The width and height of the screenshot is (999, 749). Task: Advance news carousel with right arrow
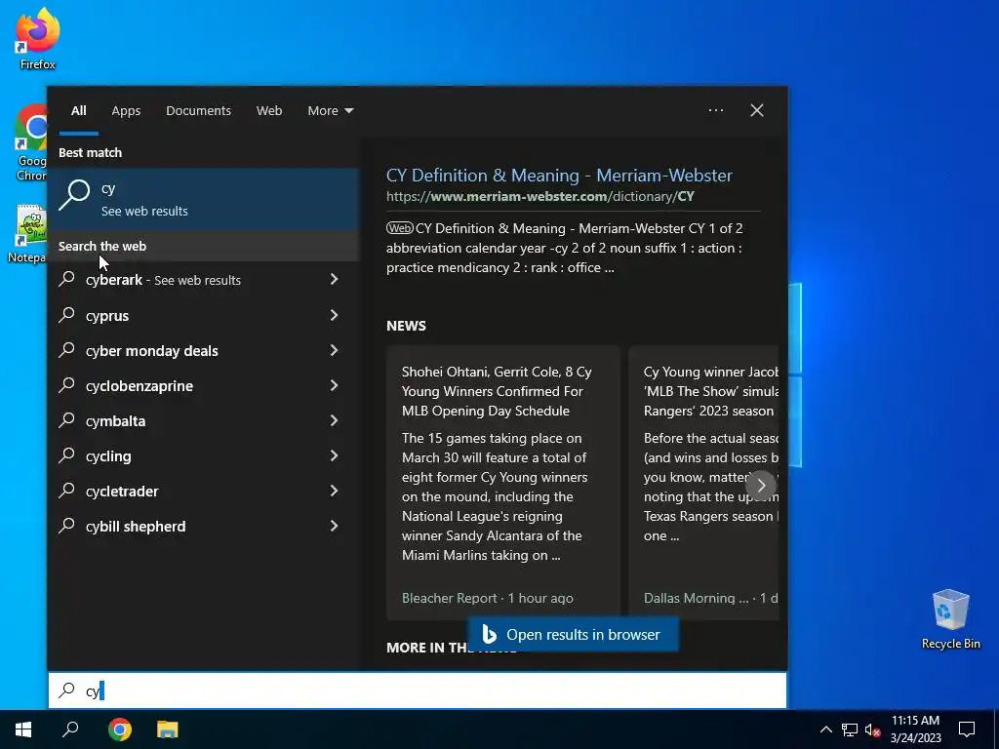pos(761,486)
